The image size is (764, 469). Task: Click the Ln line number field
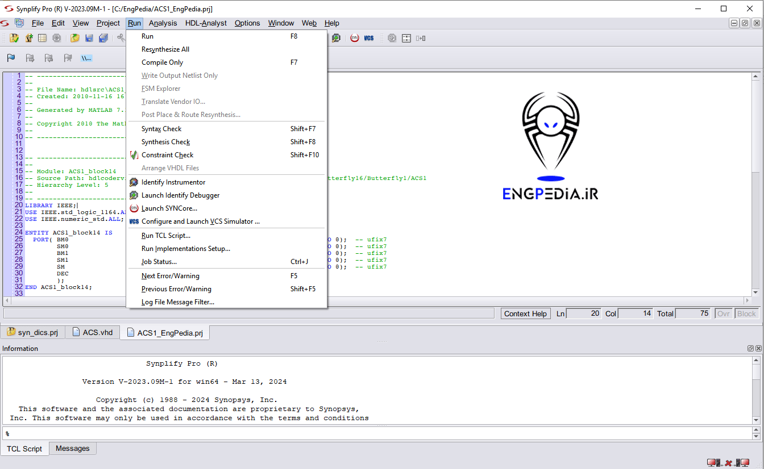pos(584,313)
